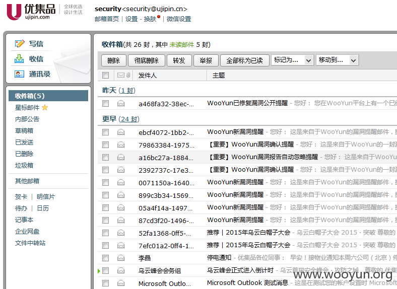Check the box for ebcf4072-1bb2 mail
The image size is (397, 289).
[106, 132]
